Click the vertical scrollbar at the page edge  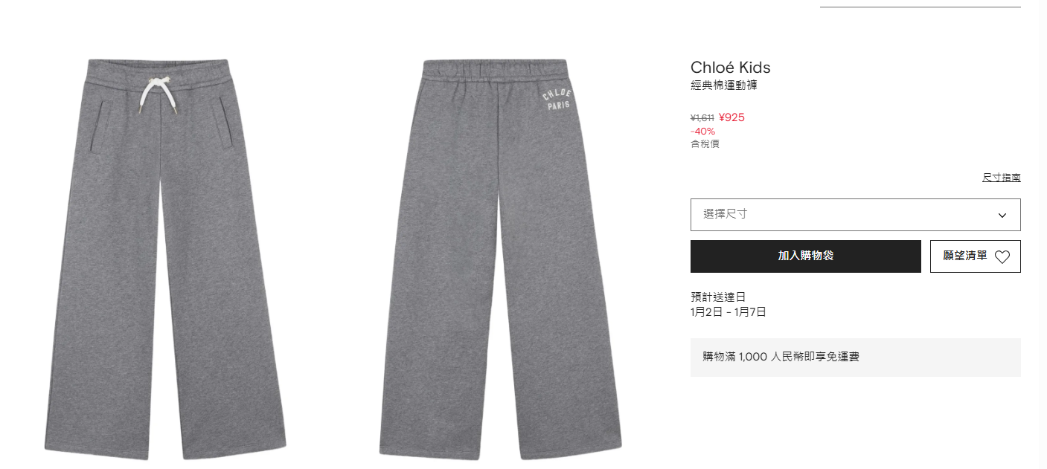coord(1042,234)
